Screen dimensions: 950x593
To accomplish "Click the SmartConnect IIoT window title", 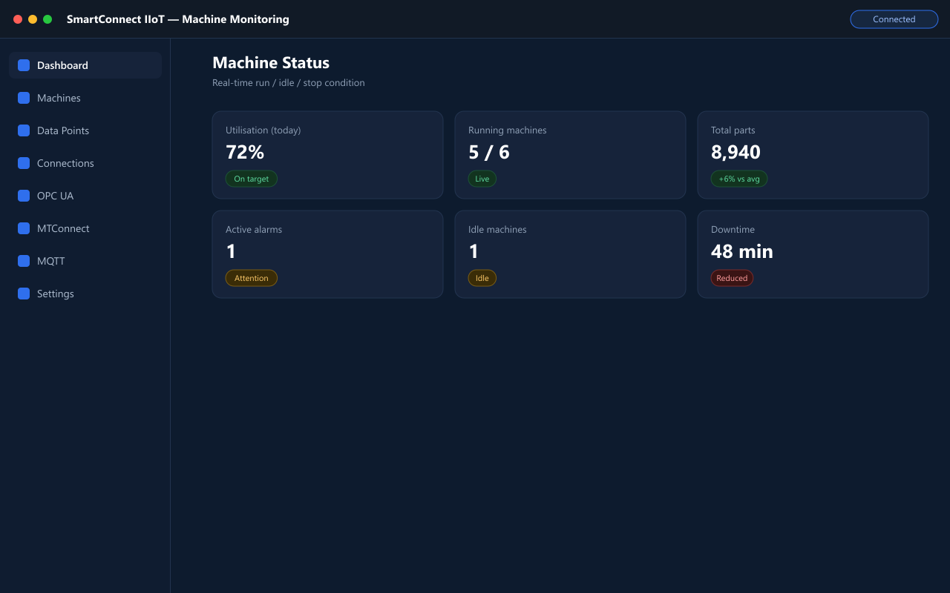I will [x=178, y=19].
